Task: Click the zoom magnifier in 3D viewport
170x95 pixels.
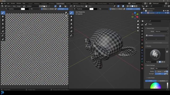Action: pos(138,21)
